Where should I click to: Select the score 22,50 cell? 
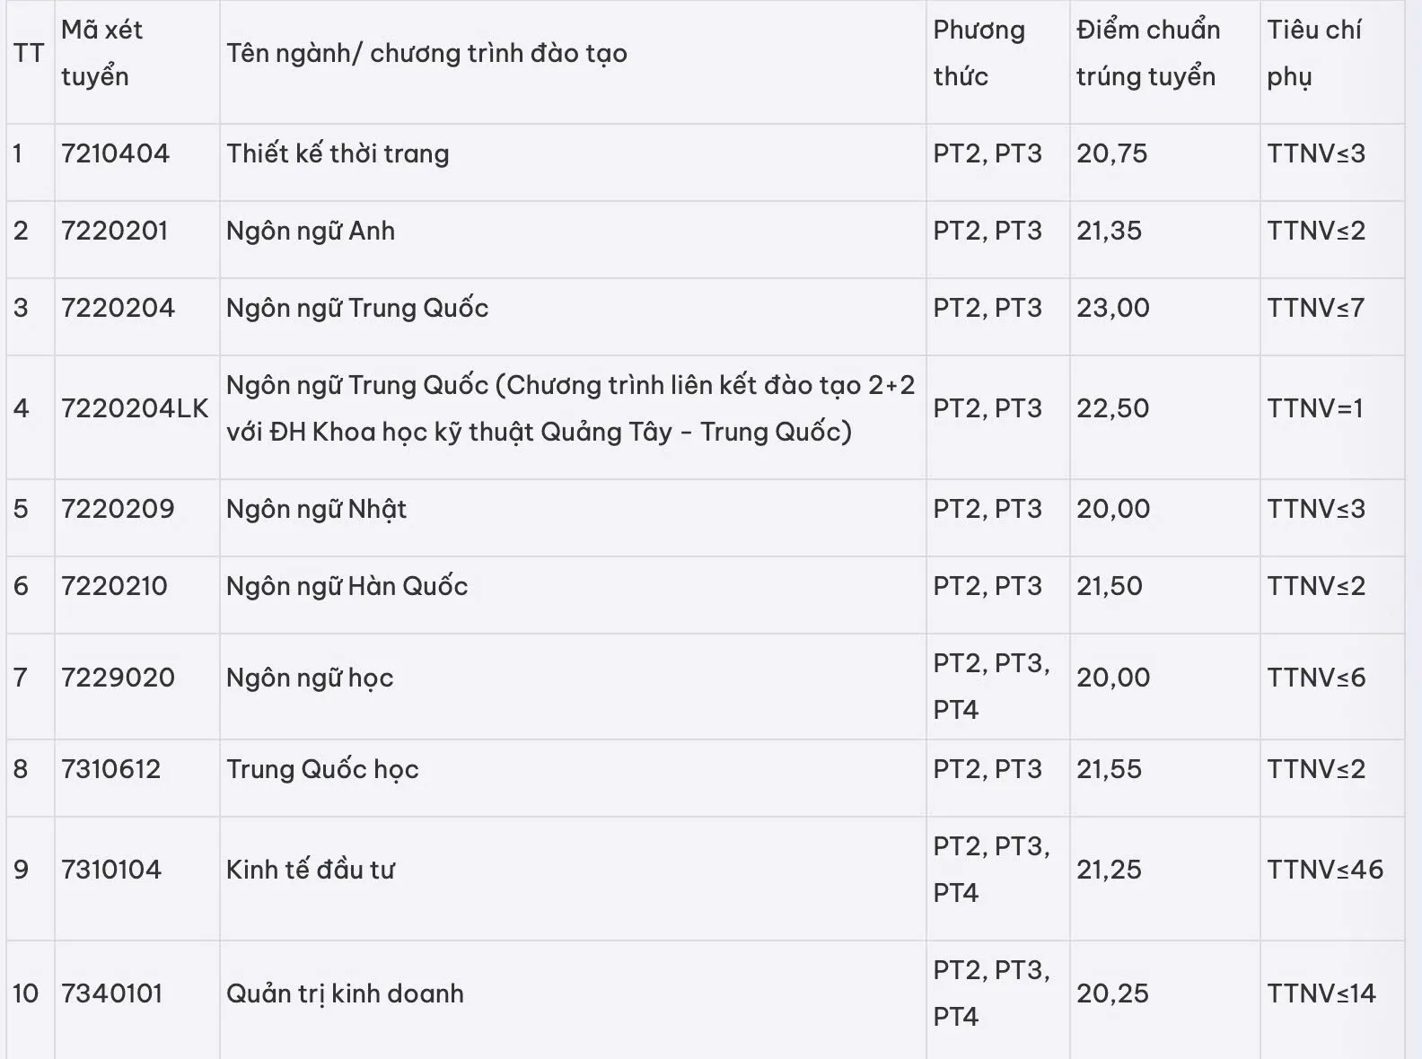[x=1113, y=408]
